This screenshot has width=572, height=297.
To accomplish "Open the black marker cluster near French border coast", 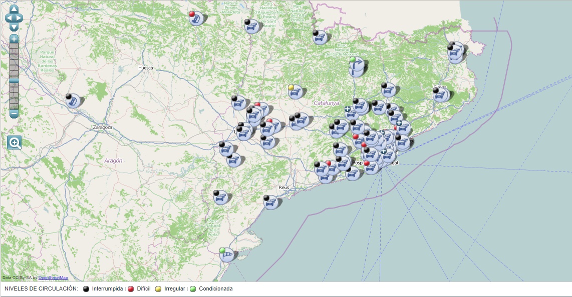I will (x=456, y=53).
